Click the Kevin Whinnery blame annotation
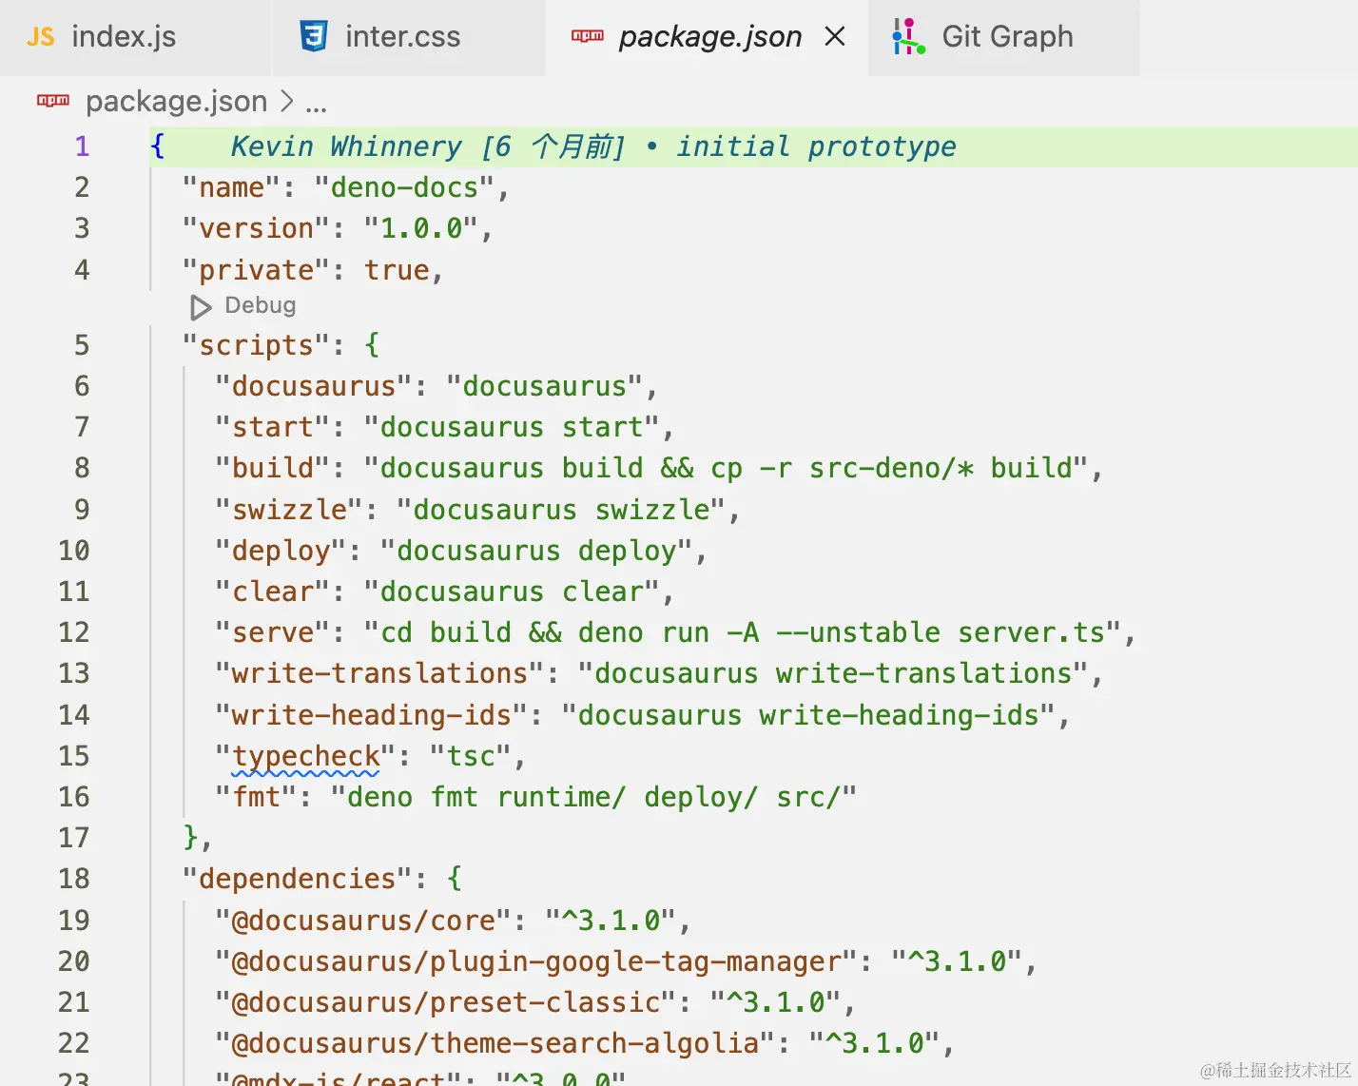 593,146
